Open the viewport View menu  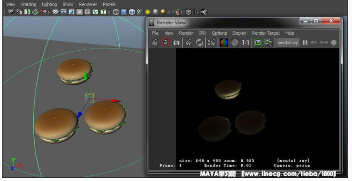[x=10, y=4]
